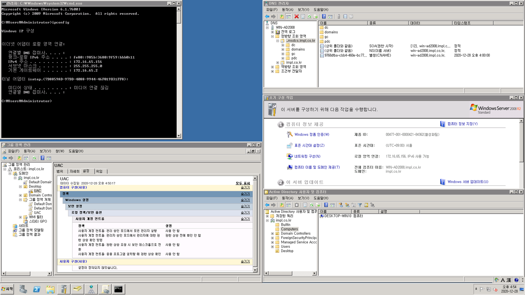Expand the WMI 필터 node in Group Policy tree
525x295 pixels.
20,217
